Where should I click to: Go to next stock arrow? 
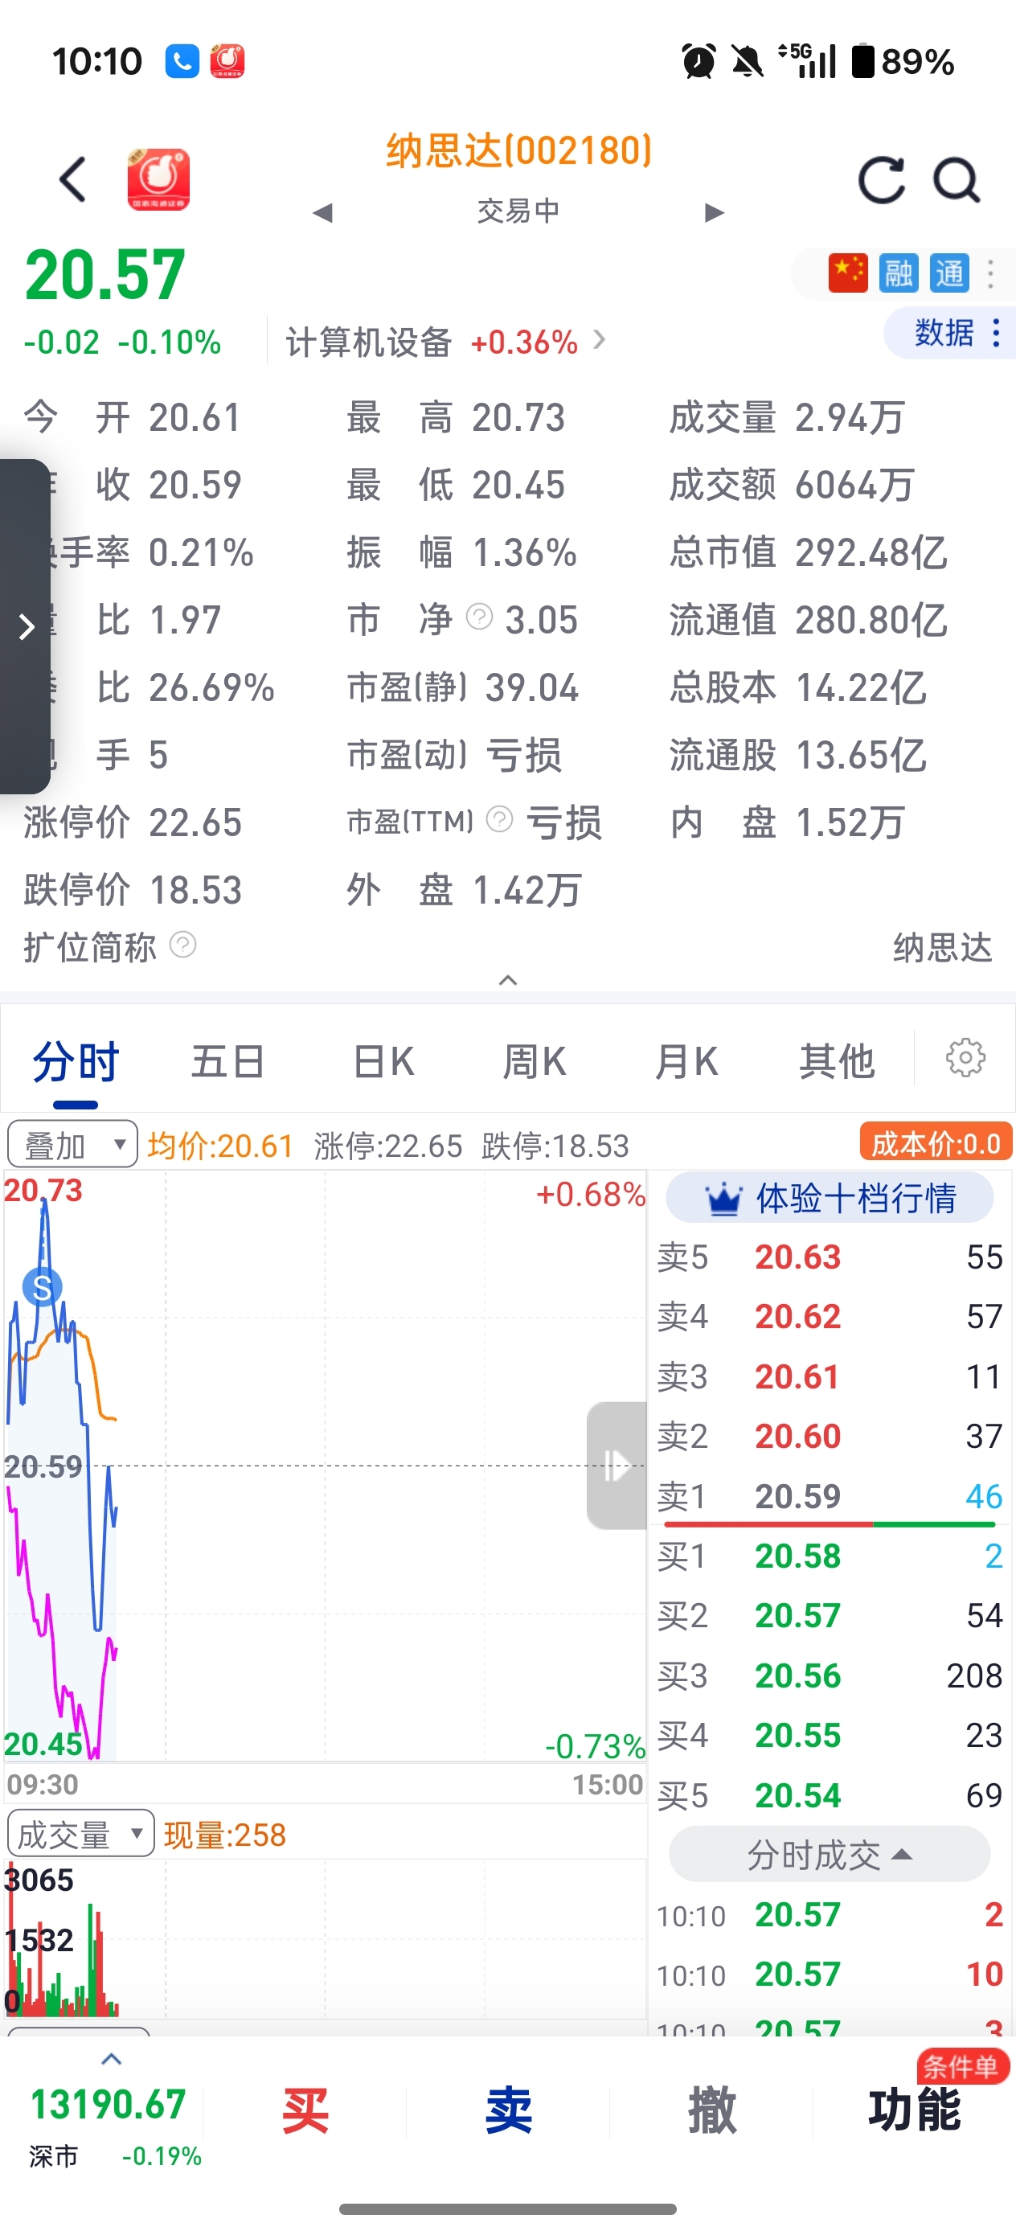click(714, 212)
